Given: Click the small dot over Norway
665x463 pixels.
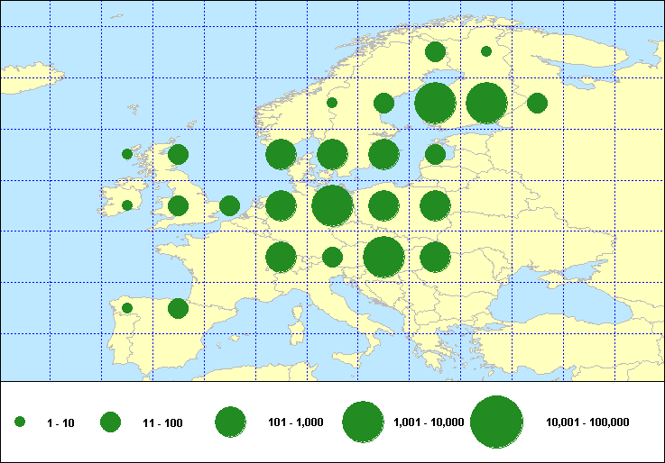Looking at the screenshot, I should pyautogui.click(x=332, y=103).
